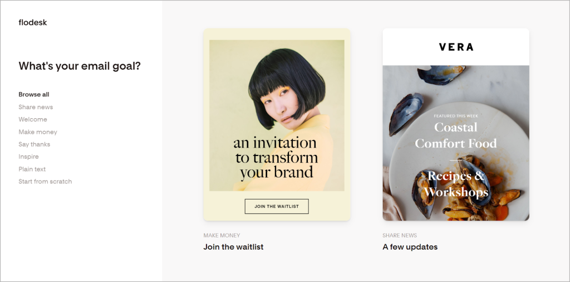This screenshot has width=570, height=282.
Task: Select Make money in the sidebar list
Action: (38, 132)
